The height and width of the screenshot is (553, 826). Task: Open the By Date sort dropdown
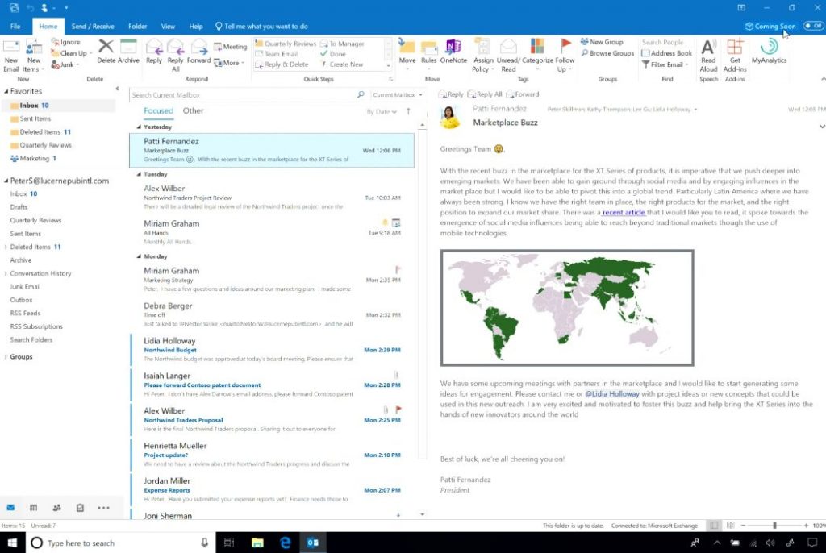pos(382,112)
